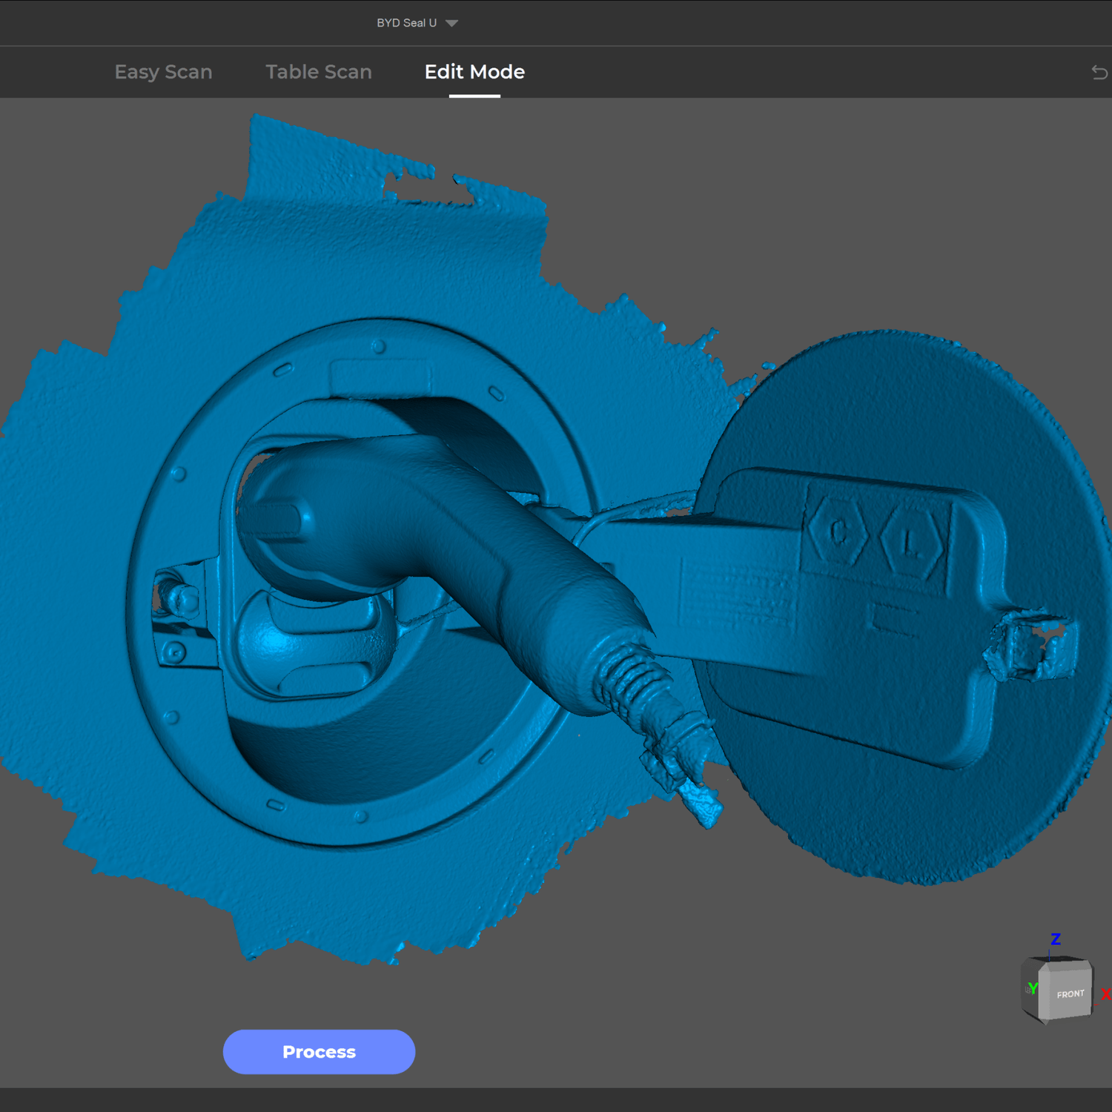Viewport: 1112px width, 1112px height.
Task: Click the hexagon marked L on the cover
Action: click(911, 543)
